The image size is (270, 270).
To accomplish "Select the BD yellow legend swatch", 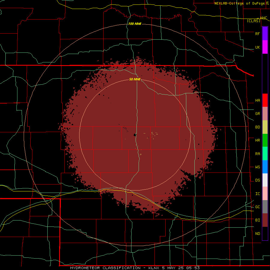I will [265, 127].
